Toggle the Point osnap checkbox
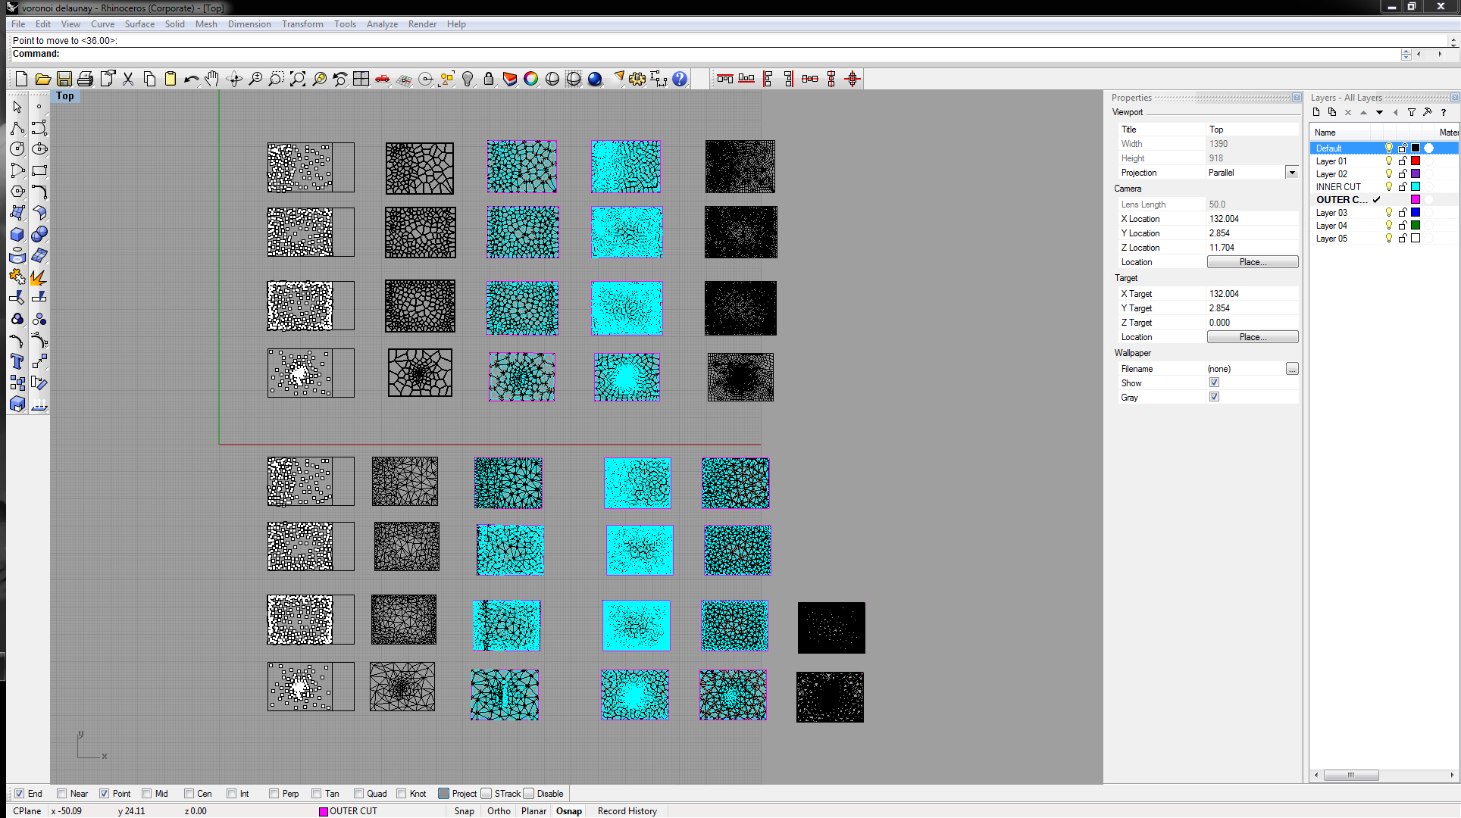The image size is (1461, 818). (105, 794)
